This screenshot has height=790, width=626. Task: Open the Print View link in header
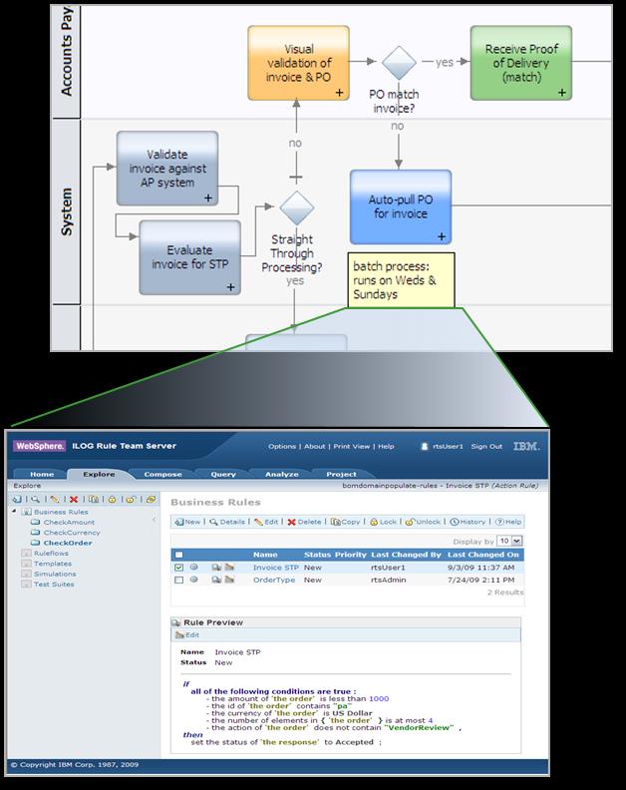coord(352,447)
